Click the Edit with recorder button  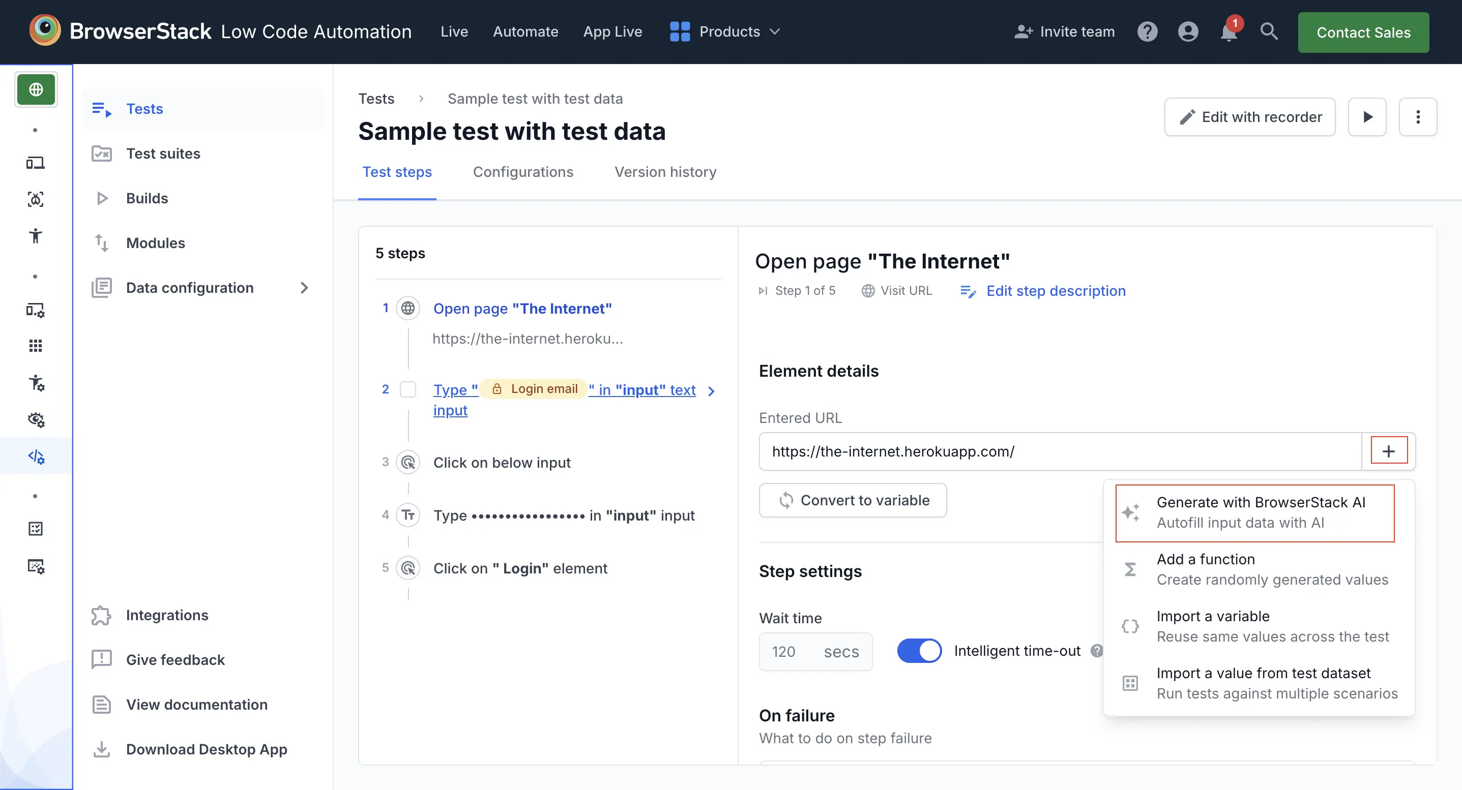[1251, 116]
